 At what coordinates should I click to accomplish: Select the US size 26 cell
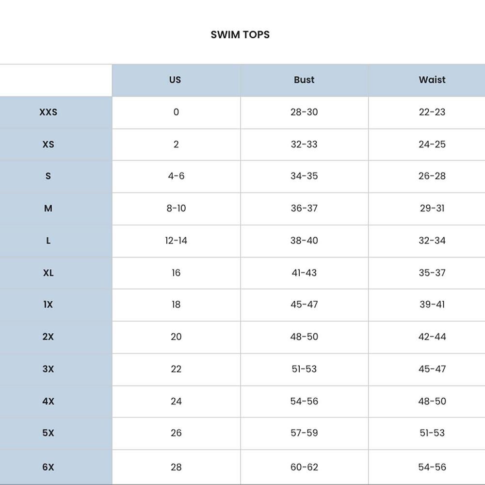tap(176, 433)
